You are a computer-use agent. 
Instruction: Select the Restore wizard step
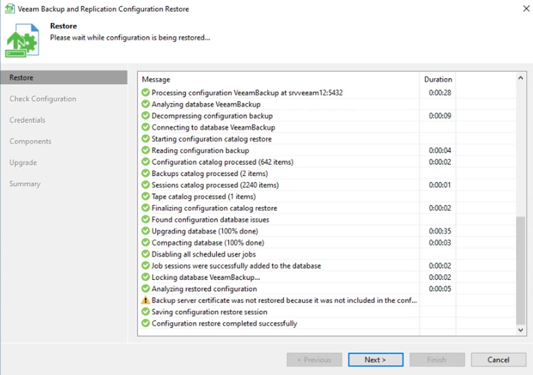coord(64,78)
